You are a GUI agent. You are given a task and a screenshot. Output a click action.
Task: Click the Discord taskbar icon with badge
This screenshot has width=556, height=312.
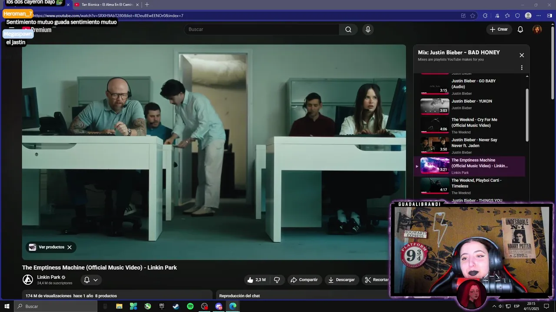(218, 306)
